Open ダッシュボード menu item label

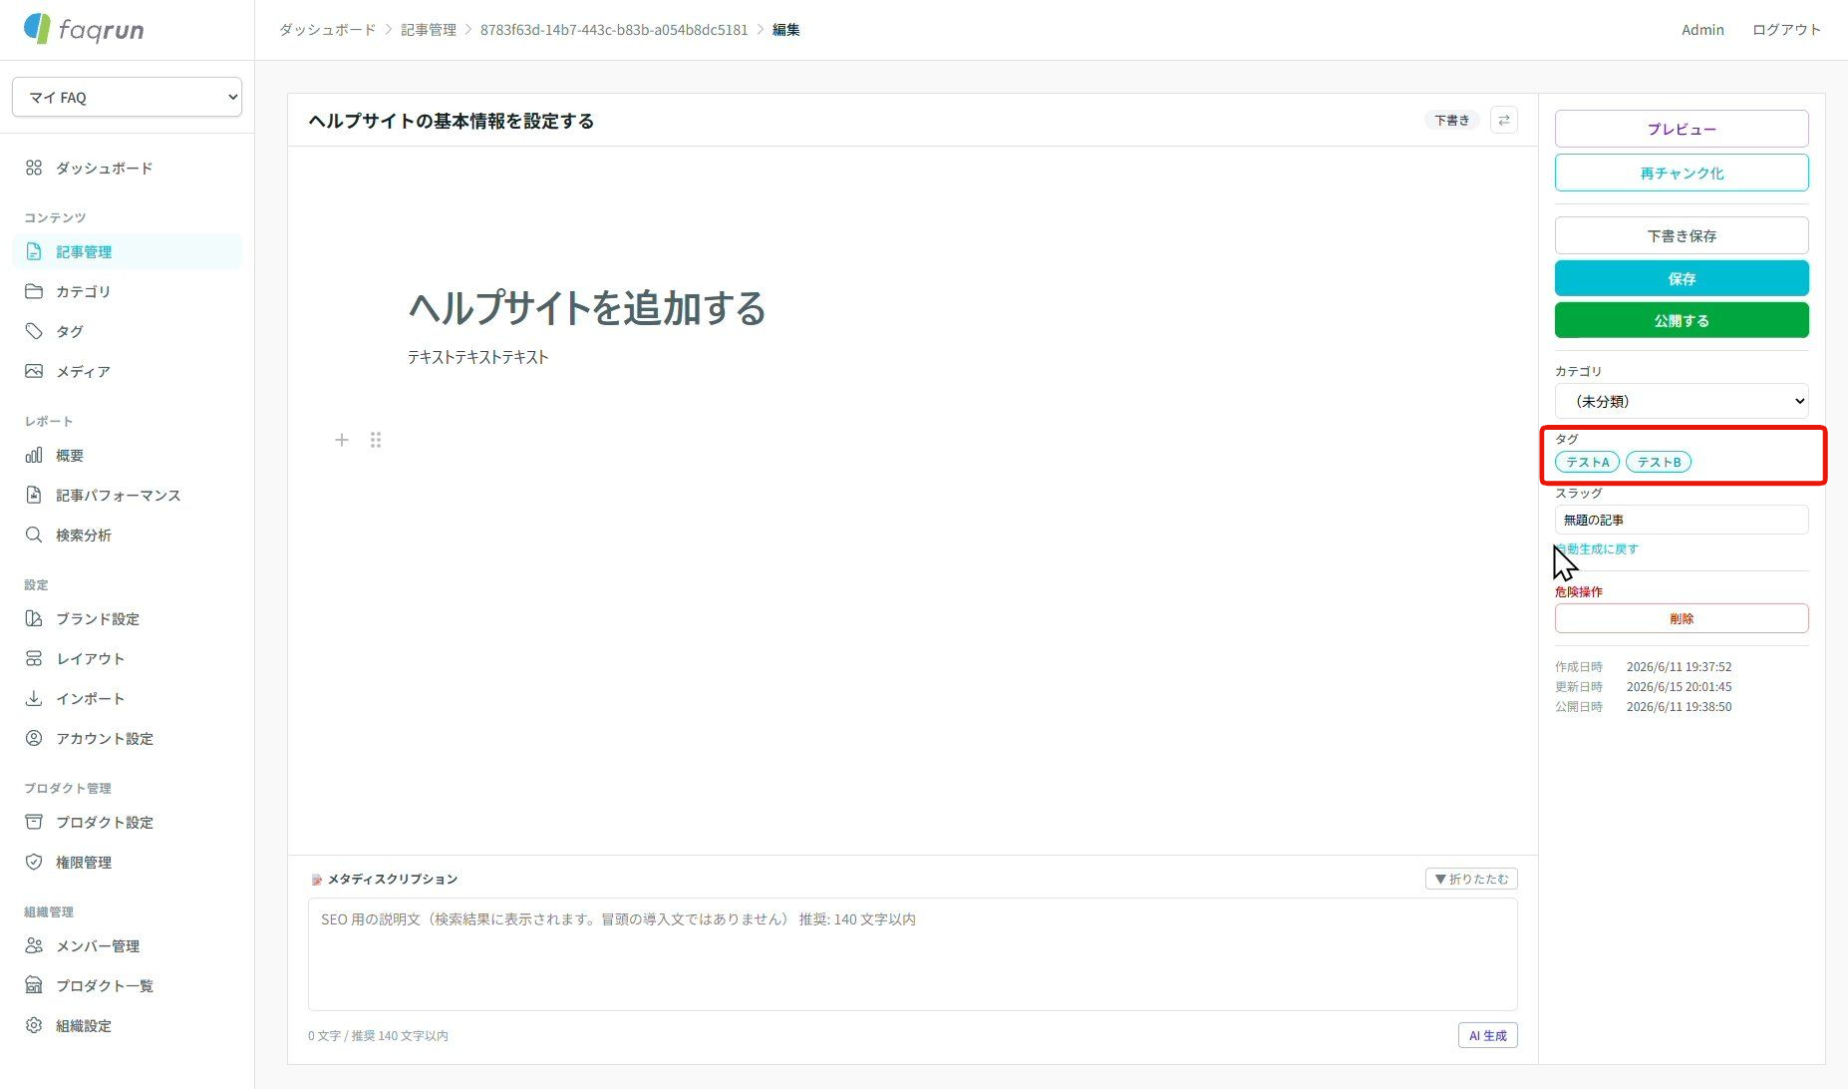pyautogui.click(x=105, y=168)
